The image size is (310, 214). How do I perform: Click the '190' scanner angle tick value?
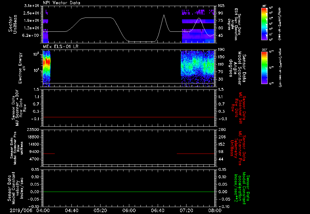click(x=221, y=49)
